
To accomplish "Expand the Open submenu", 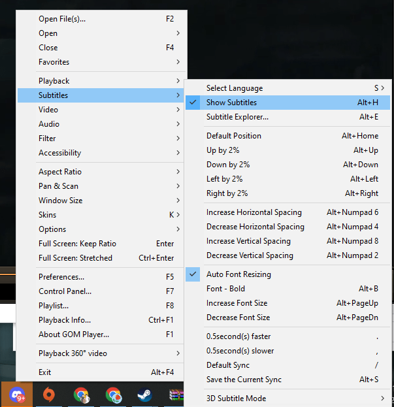I will tap(101, 33).
